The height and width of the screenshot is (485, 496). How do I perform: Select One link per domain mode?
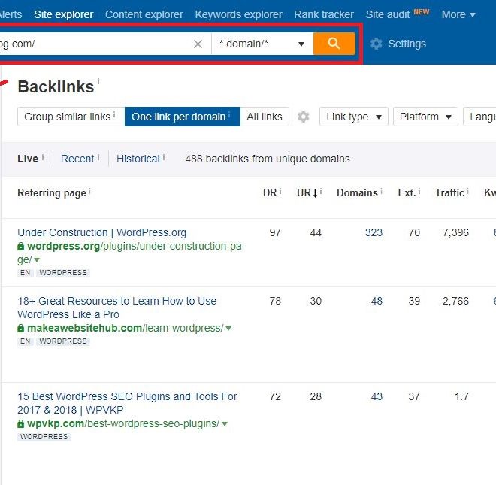[183, 117]
